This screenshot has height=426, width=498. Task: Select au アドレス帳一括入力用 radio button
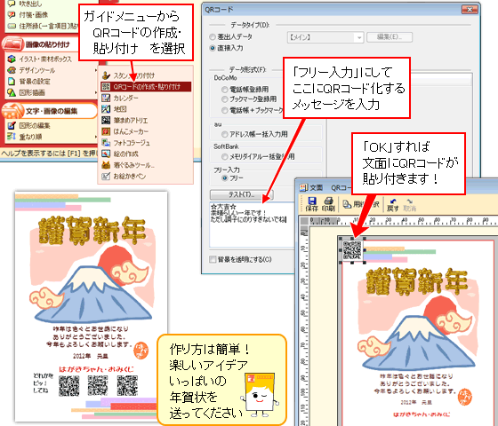click(x=225, y=134)
